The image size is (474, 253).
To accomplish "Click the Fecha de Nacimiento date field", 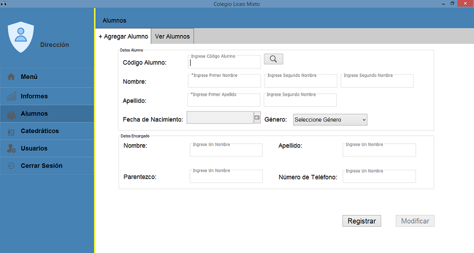I will (220, 117).
